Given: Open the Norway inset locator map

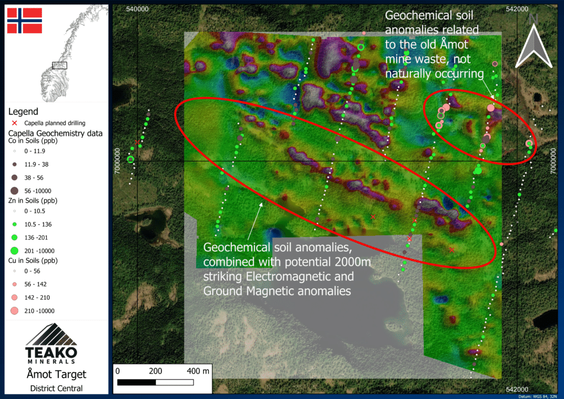Looking at the screenshot, I should pos(74,53).
